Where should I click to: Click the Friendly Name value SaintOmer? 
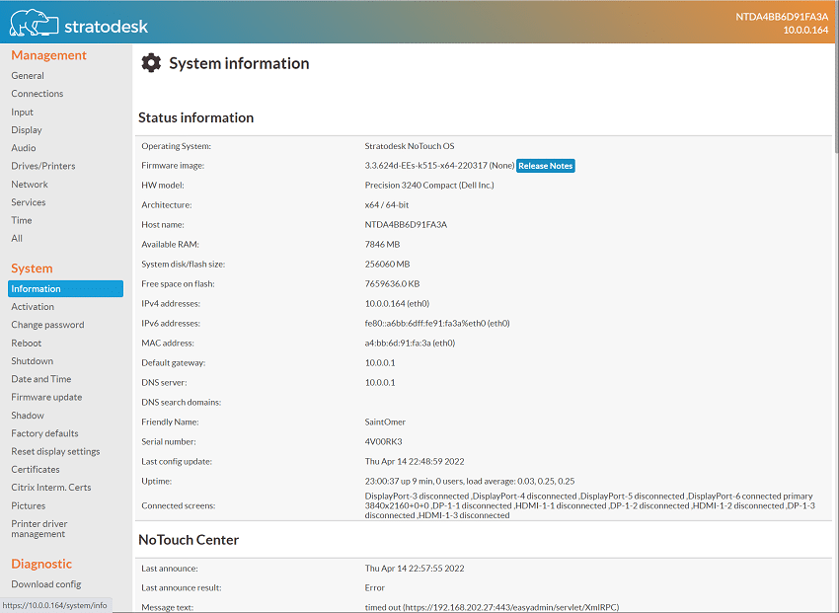[385, 422]
